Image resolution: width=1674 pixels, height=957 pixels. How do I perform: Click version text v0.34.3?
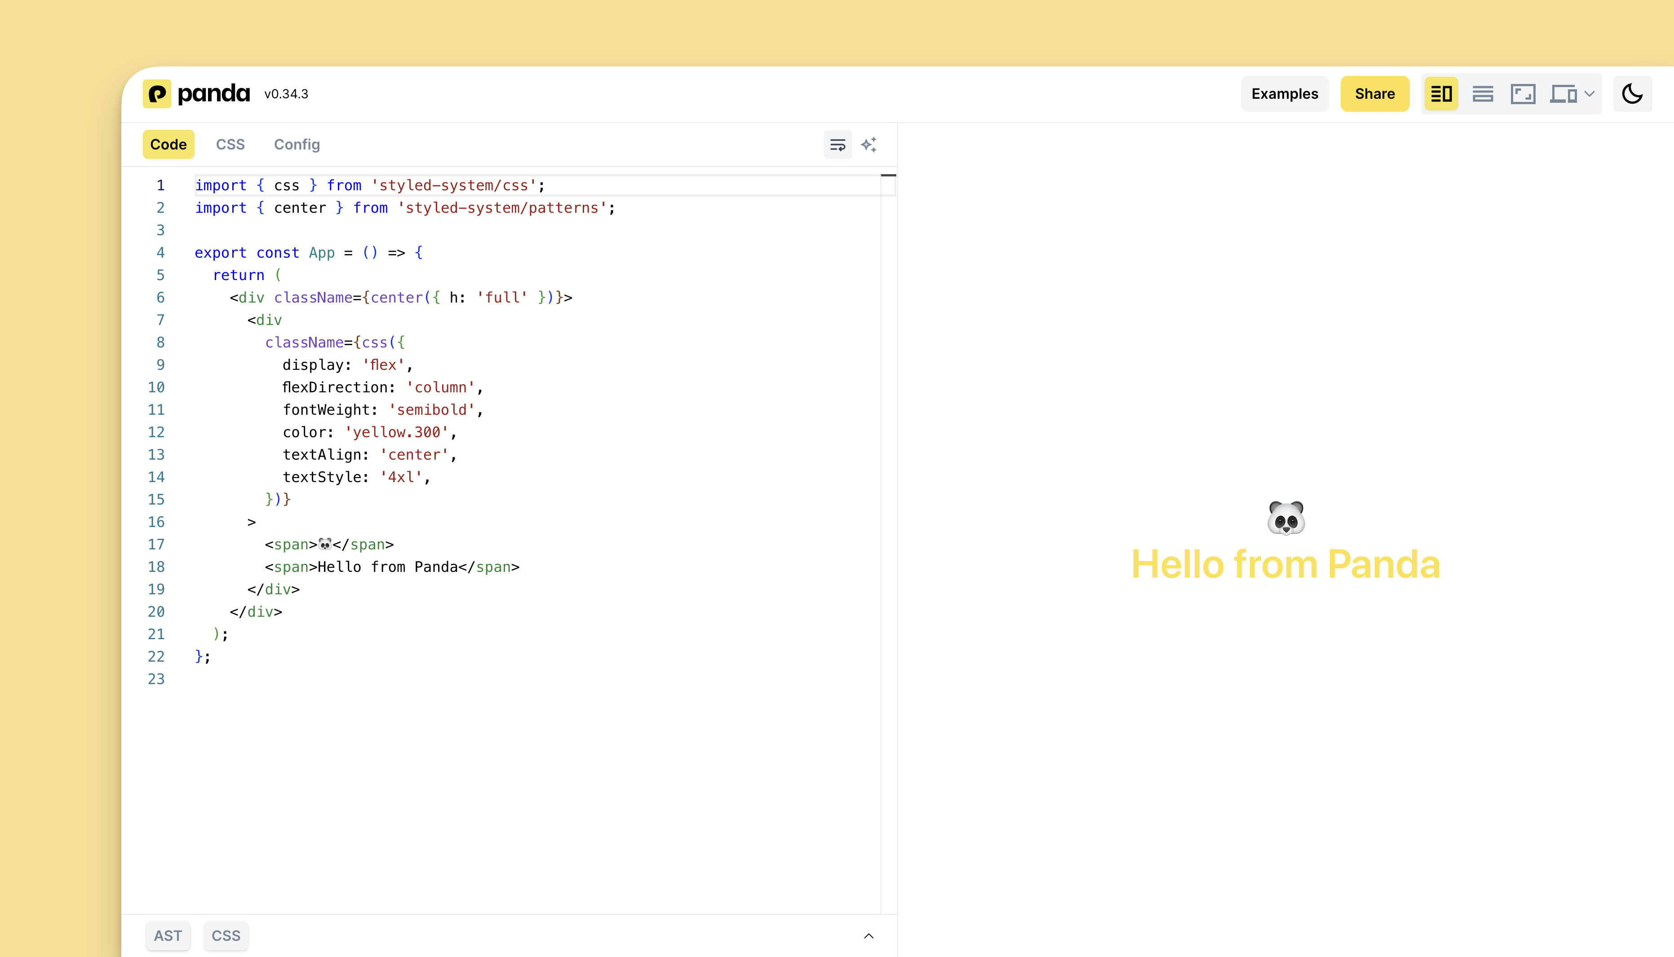[x=286, y=94]
